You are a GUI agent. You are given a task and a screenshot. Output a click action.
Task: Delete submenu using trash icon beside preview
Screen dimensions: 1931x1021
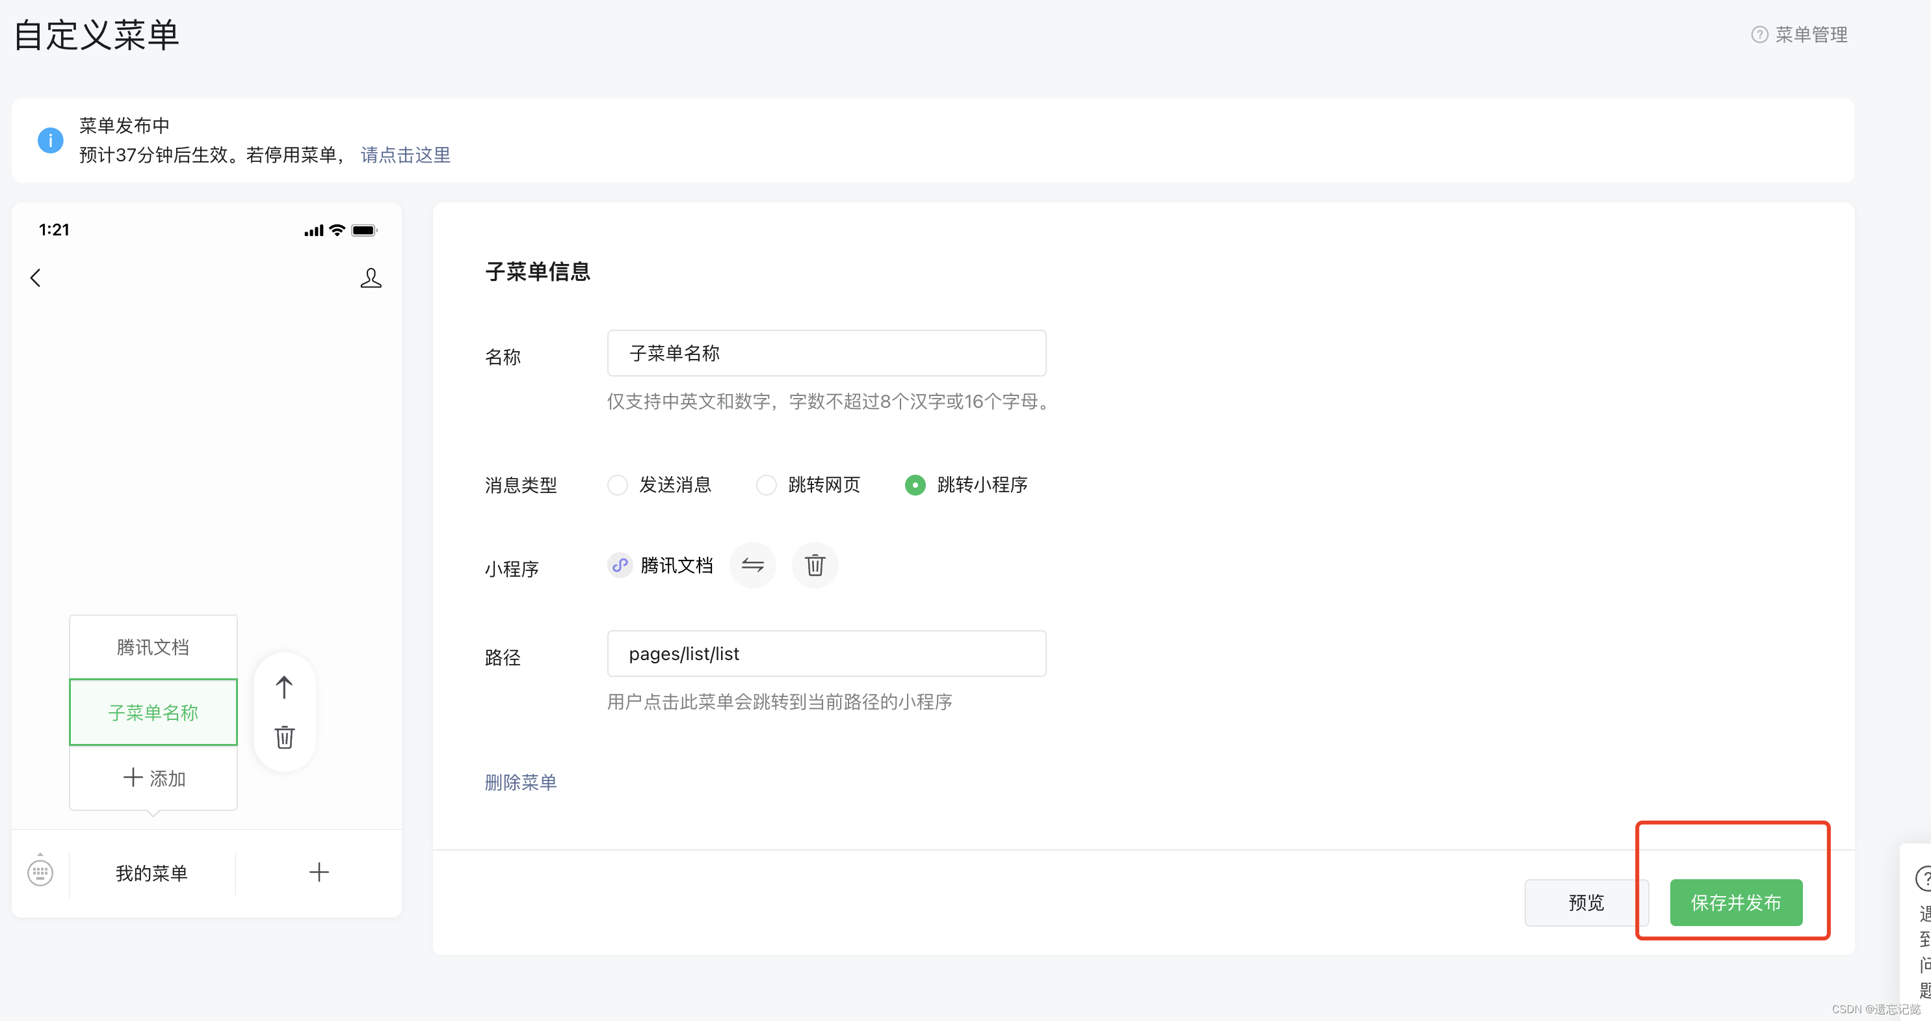(284, 737)
